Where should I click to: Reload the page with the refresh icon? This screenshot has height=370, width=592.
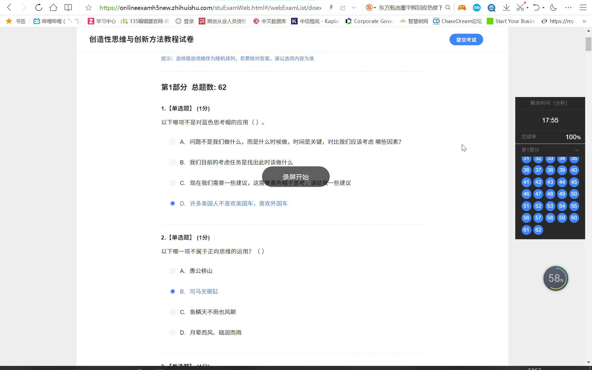[39, 7]
